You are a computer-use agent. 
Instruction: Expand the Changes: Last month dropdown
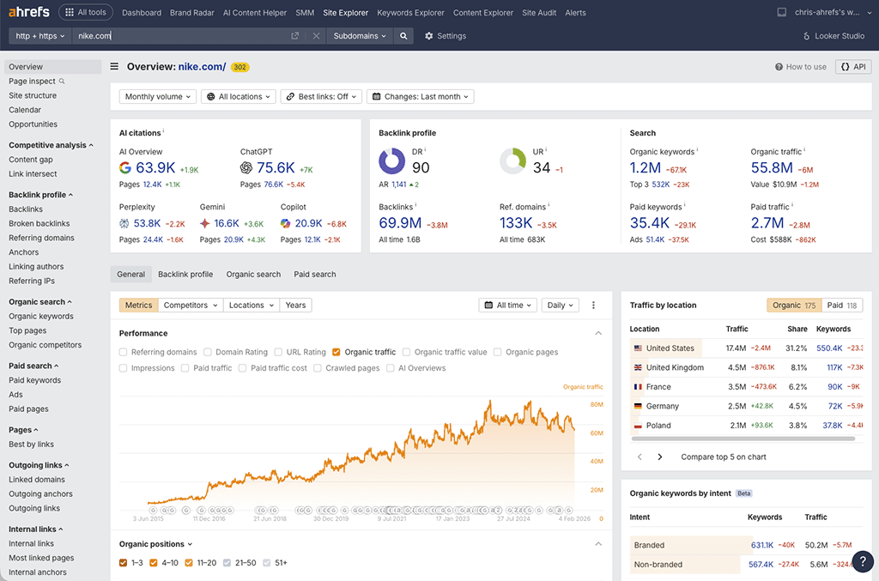pos(420,96)
